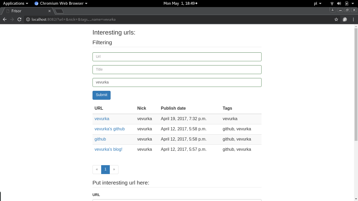Open the browser extension icon beside the star
The height and width of the screenshot is (201, 358).
click(x=345, y=19)
